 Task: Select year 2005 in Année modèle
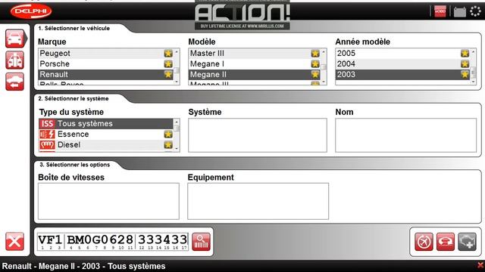[402, 54]
